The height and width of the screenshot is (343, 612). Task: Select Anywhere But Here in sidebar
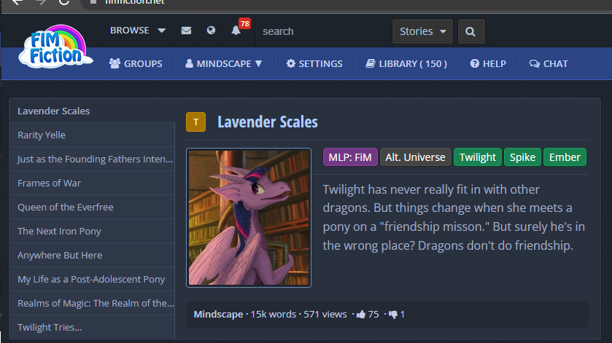coord(93,256)
